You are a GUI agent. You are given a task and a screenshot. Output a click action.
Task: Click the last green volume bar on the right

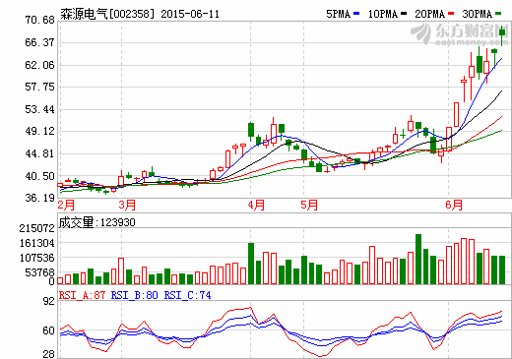(x=502, y=269)
